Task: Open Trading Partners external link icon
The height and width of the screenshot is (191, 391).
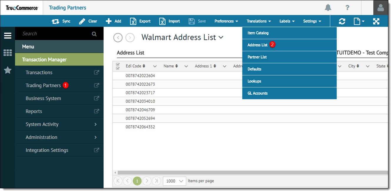Action: pyautogui.click(x=96, y=85)
